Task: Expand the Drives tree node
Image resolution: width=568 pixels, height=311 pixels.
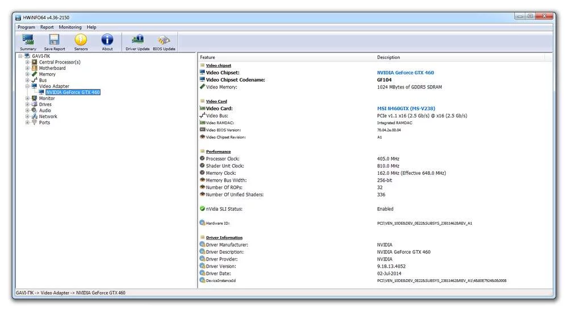Action: [27, 104]
